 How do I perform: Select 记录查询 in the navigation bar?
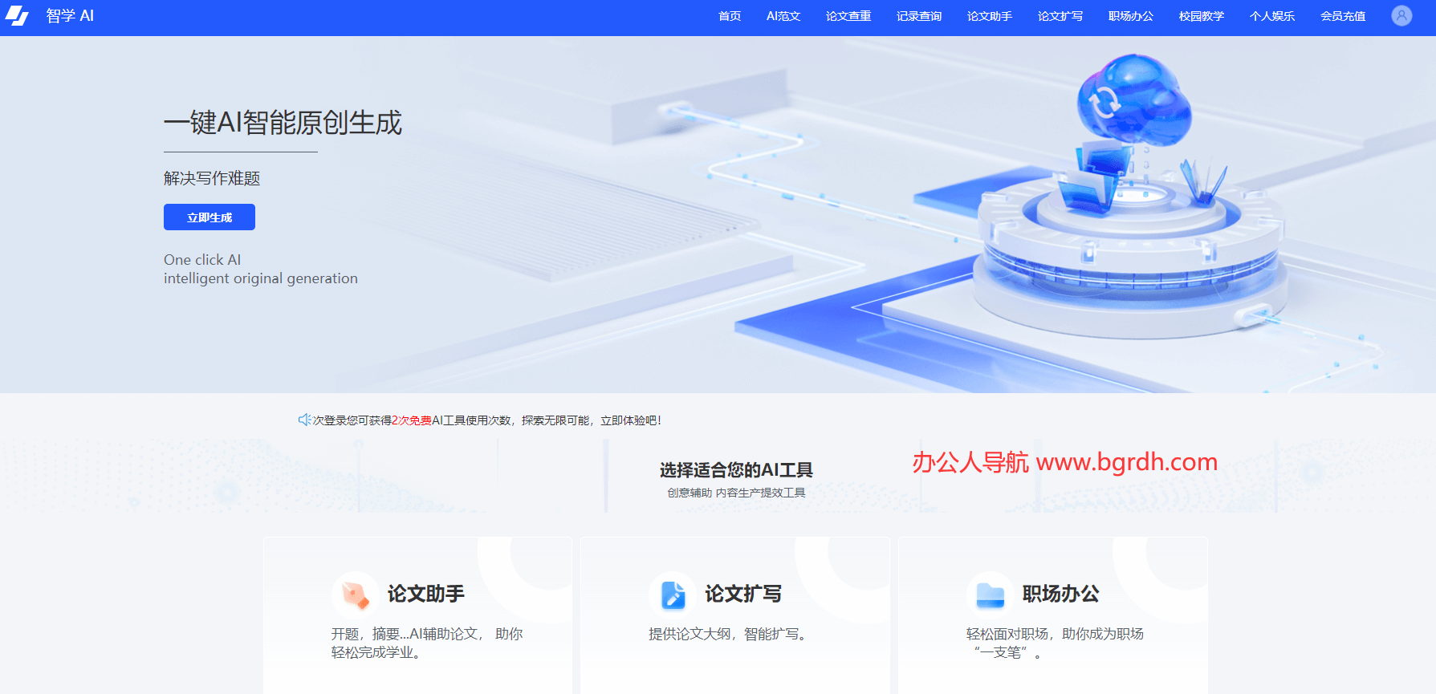pyautogui.click(x=918, y=16)
